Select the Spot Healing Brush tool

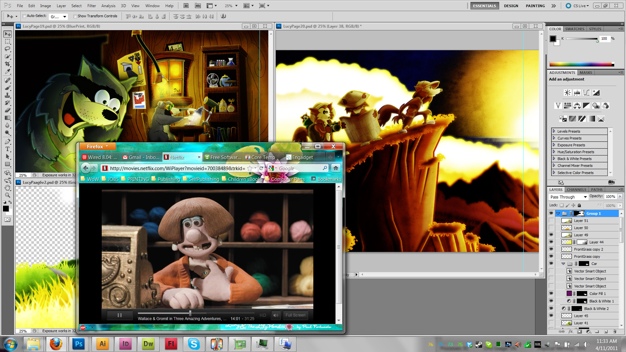pyautogui.click(x=7, y=80)
